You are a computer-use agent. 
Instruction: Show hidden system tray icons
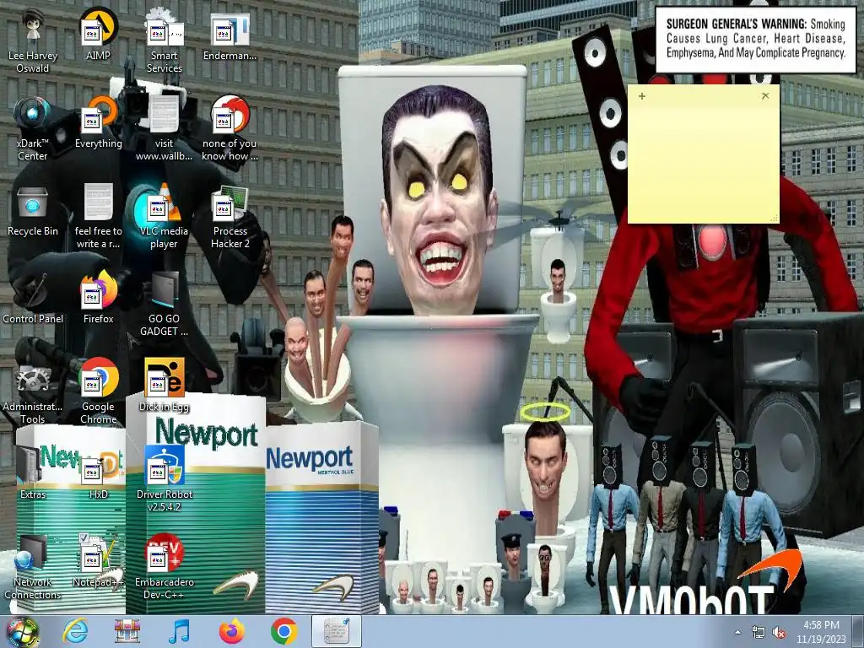(x=737, y=632)
